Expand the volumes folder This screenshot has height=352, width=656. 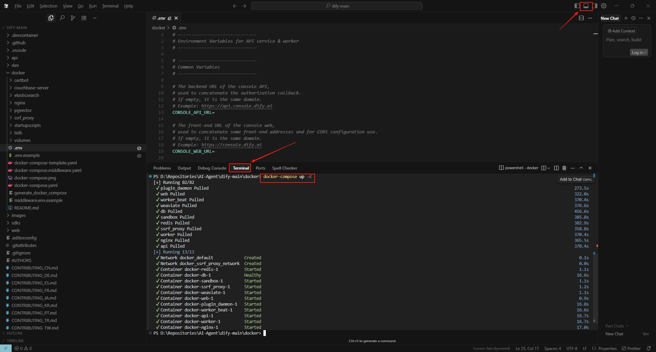(22, 140)
